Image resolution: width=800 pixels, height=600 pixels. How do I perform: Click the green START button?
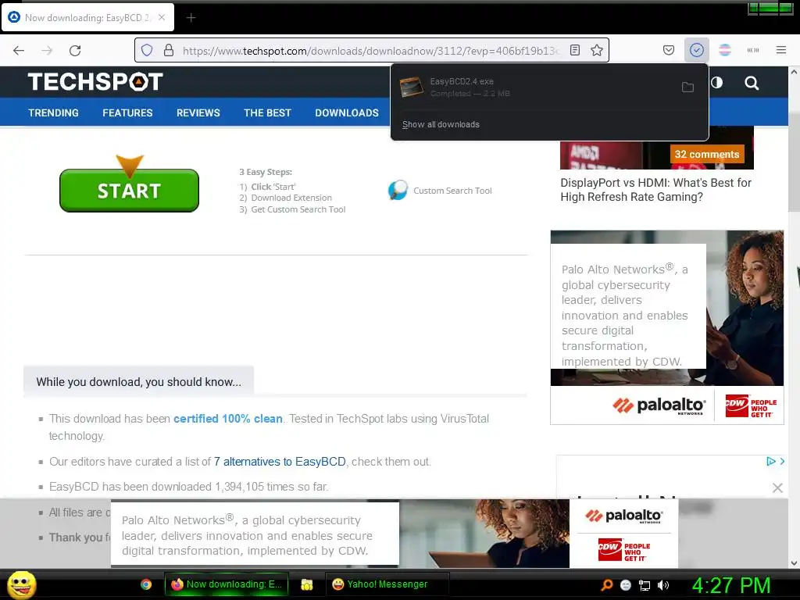coord(129,191)
